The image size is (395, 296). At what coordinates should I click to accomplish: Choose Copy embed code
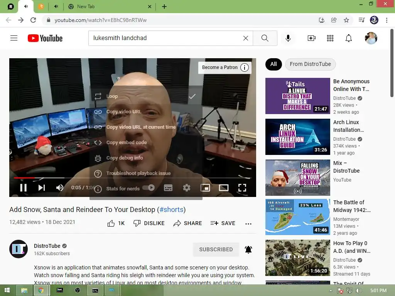coord(146,143)
